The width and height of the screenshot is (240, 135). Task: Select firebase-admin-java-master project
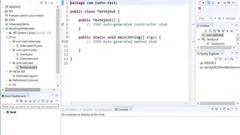[26, 15]
